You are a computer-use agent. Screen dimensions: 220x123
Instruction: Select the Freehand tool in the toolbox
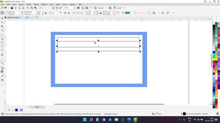tap(2, 35)
